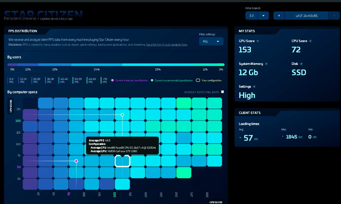Click the GPU Score help icon
The width and height of the screenshot is (341, 204).
click(x=258, y=41)
